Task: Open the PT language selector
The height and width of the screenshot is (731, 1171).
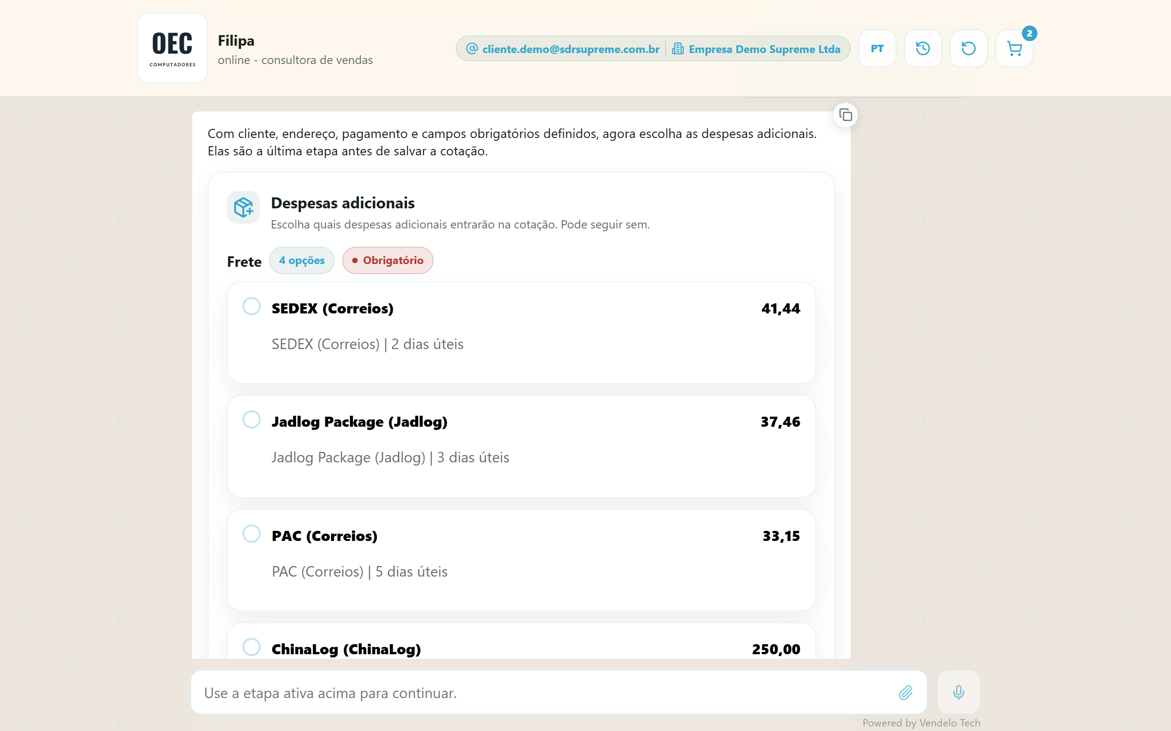Action: coord(877,49)
